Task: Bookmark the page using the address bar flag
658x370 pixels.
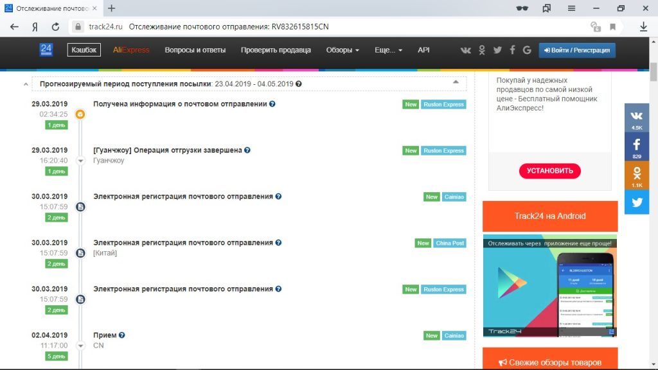Action: point(612,27)
